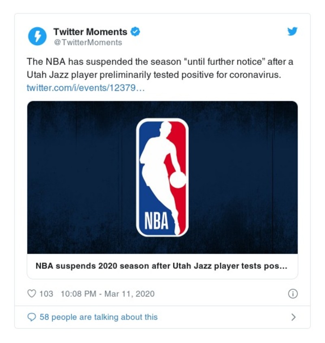The height and width of the screenshot is (343, 325).
Task: Click the blue verified badge
Action: 135,32
